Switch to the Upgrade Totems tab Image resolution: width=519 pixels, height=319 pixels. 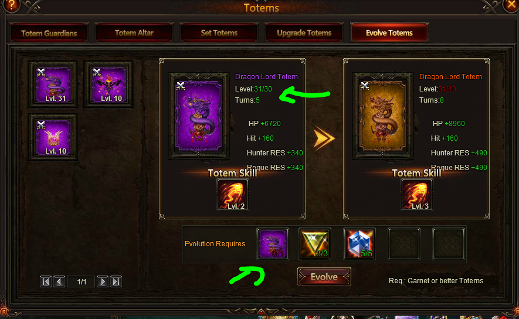[304, 33]
